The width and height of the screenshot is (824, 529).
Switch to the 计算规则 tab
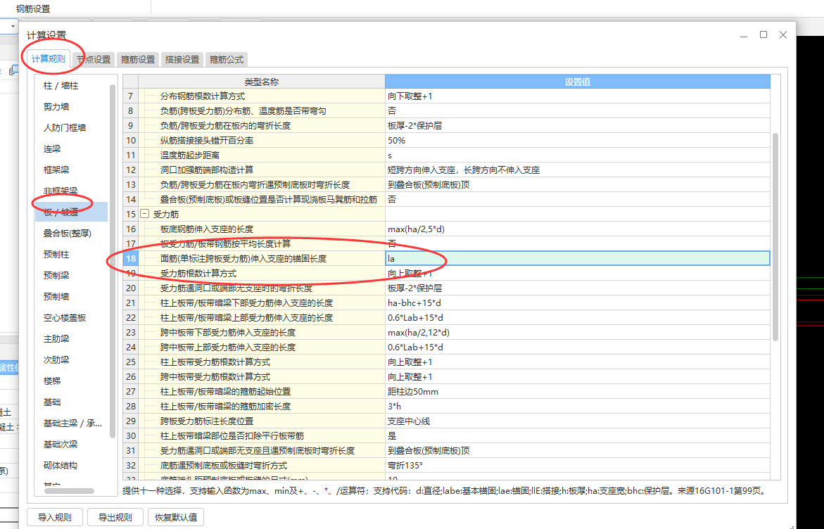point(49,59)
